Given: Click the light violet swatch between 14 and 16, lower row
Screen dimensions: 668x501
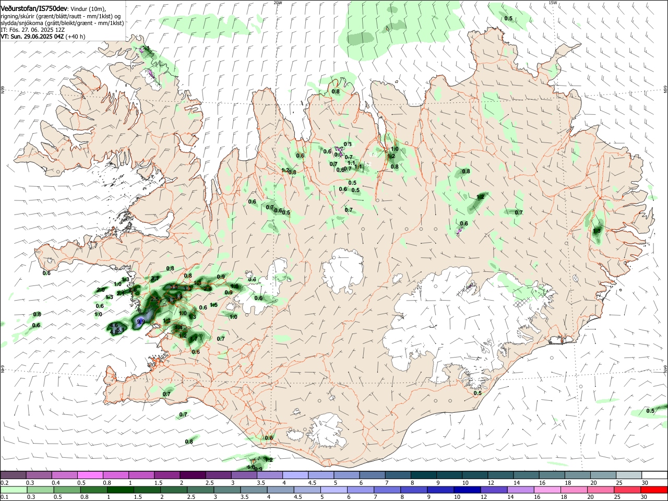Looking at the screenshot, I should (x=521, y=490).
